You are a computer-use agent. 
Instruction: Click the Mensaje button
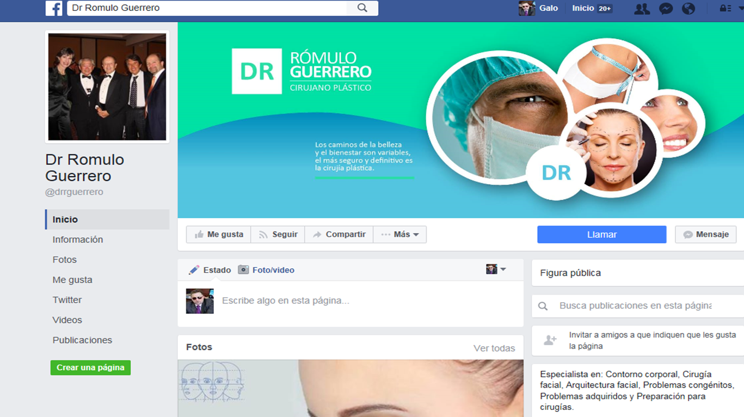[705, 235]
